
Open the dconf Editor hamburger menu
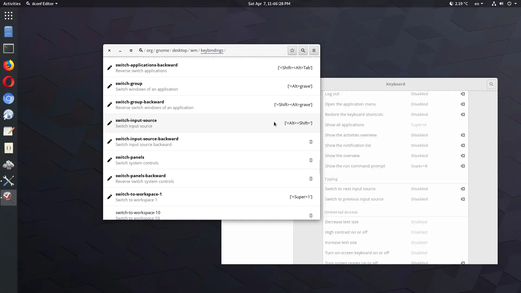tap(314, 50)
